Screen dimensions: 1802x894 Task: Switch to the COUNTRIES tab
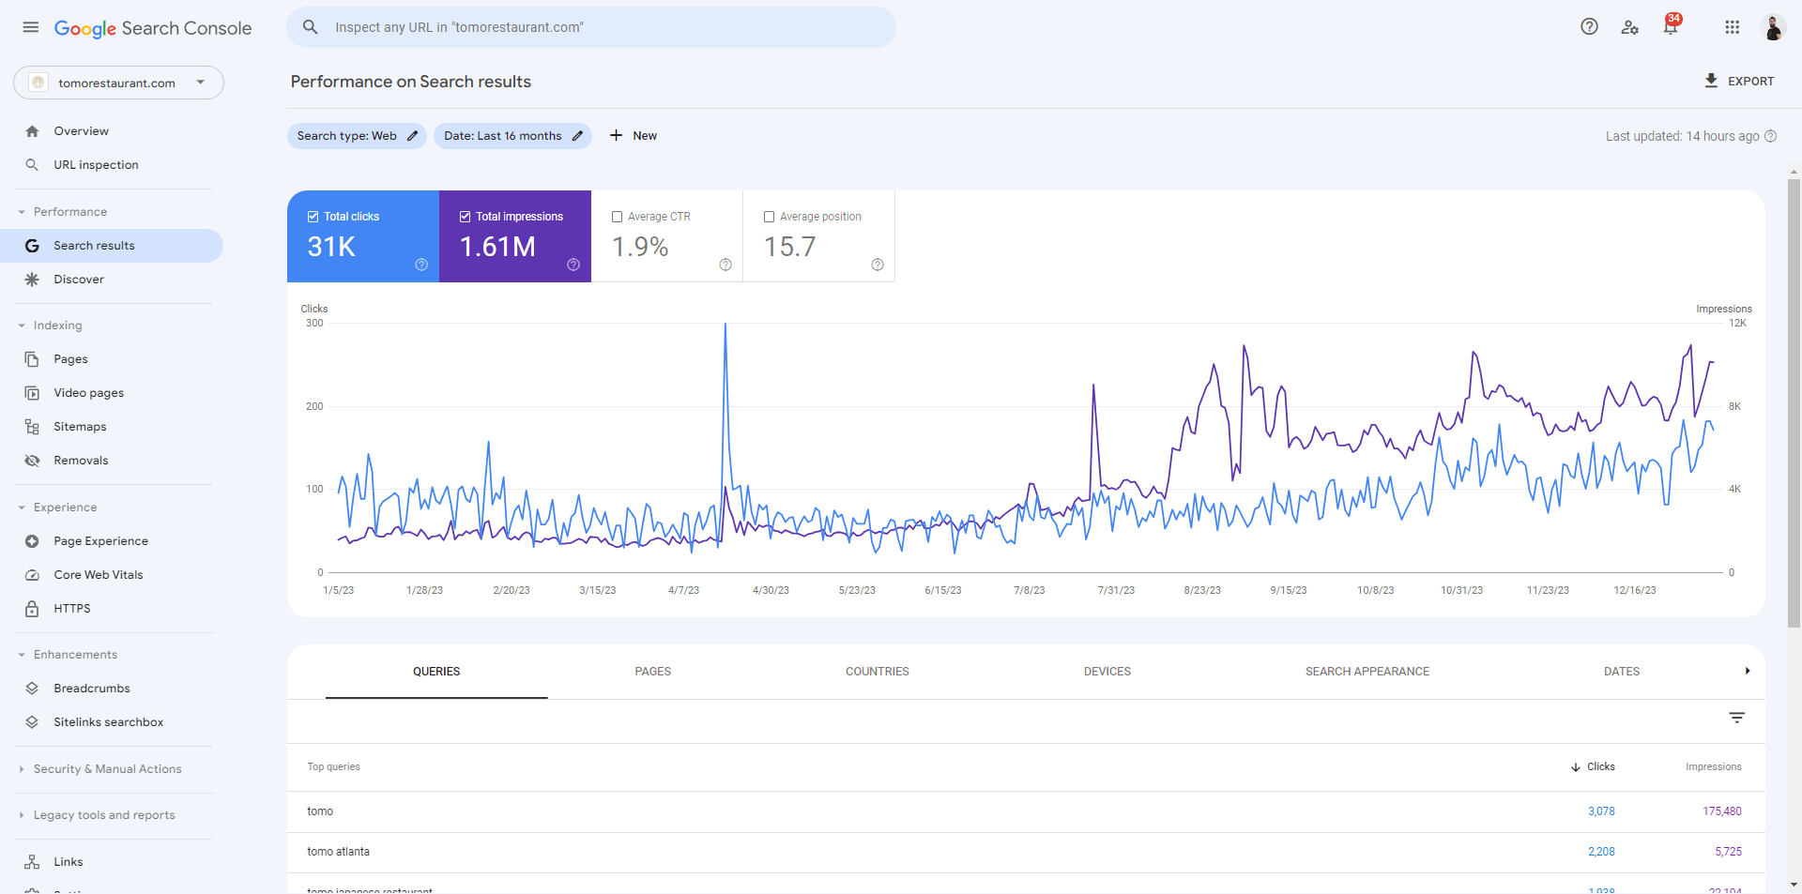876,671
